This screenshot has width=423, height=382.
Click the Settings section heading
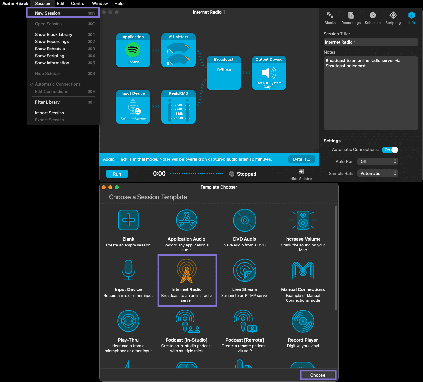332,141
